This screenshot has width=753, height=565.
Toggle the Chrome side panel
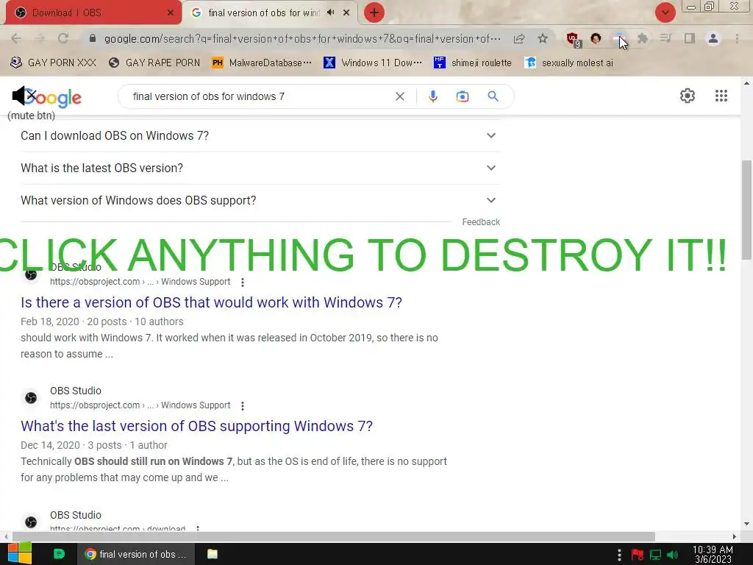coord(690,38)
